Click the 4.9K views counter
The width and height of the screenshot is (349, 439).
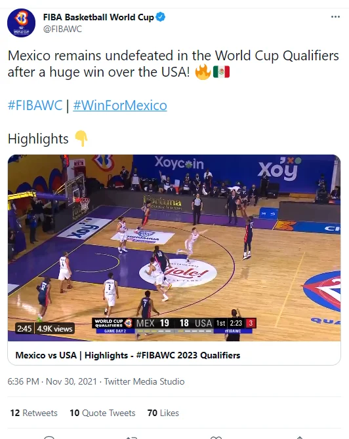click(55, 328)
